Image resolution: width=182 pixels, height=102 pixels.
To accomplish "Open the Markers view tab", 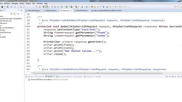I will click(29, 76).
